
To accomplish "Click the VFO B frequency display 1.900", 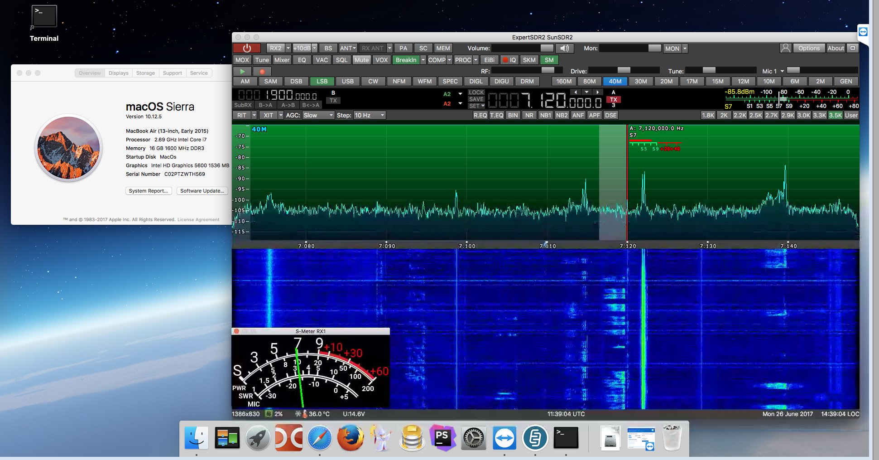I will point(277,95).
